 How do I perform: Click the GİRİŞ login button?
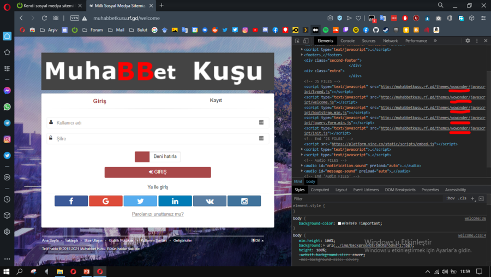point(158,172)
